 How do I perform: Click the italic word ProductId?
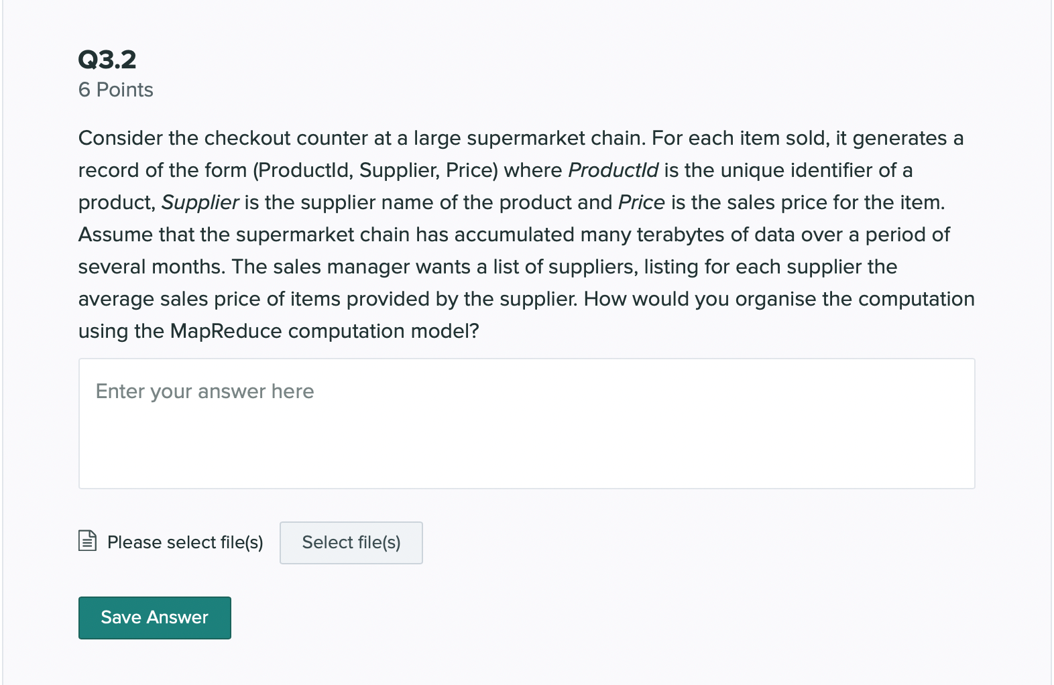pos(613,170)
